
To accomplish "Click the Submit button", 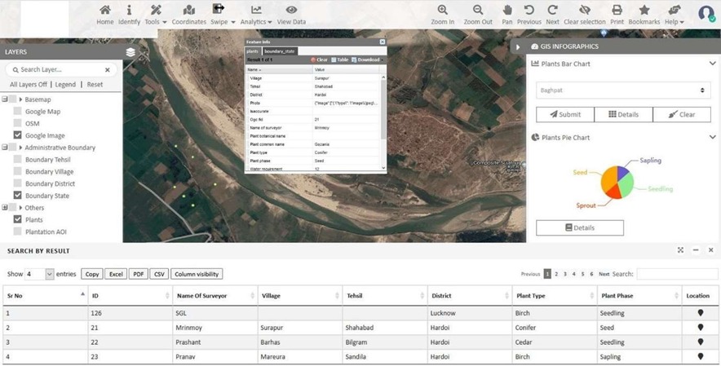I will (x=564, y=115).
